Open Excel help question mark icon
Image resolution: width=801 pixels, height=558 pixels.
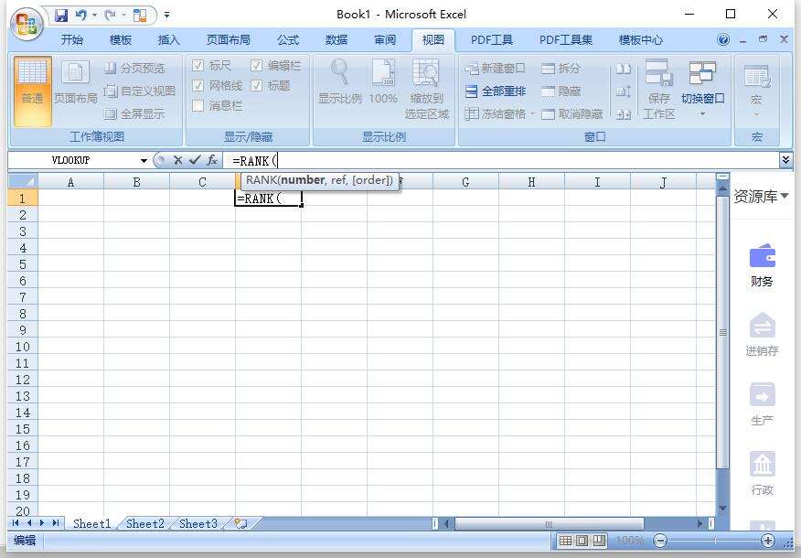click(723, 39)
